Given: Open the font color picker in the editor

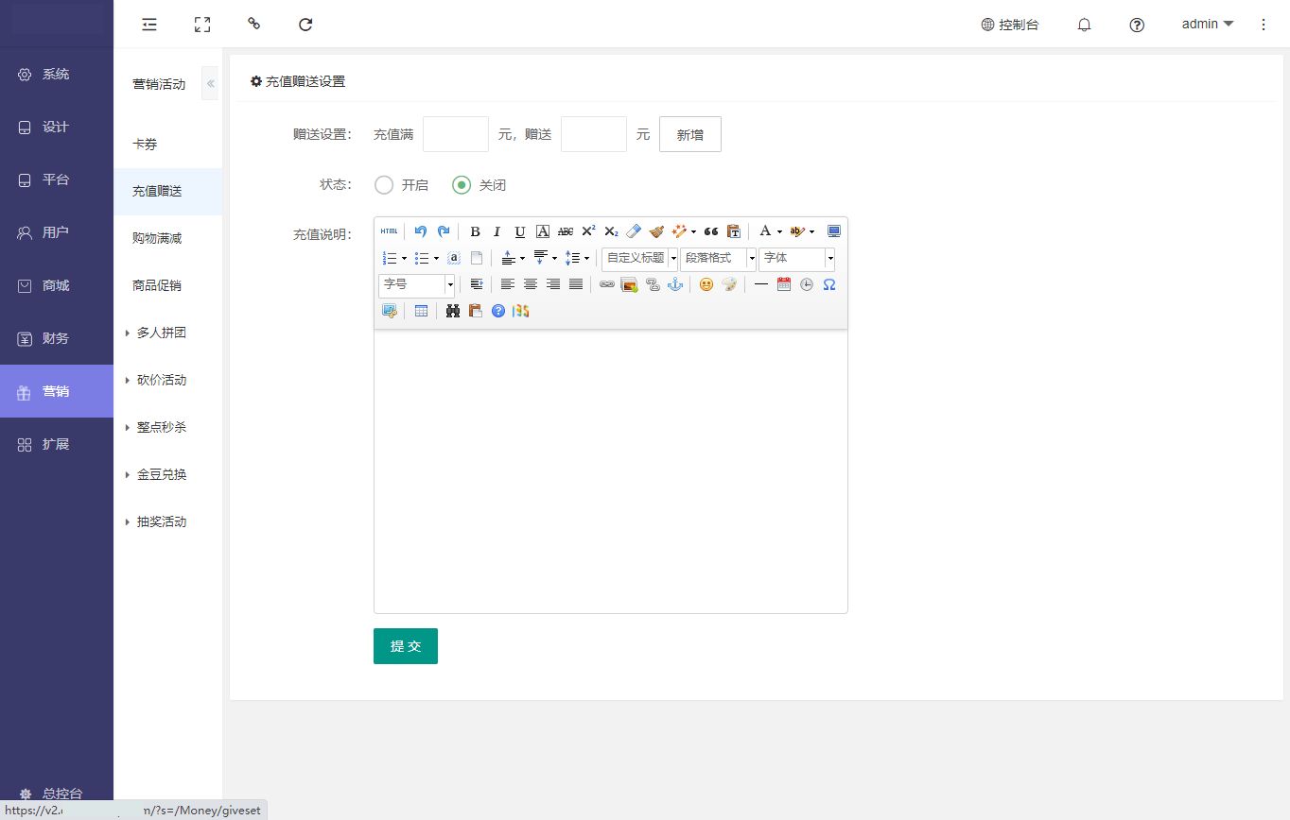Looking at the screenshot, I should tap(766, 231).
